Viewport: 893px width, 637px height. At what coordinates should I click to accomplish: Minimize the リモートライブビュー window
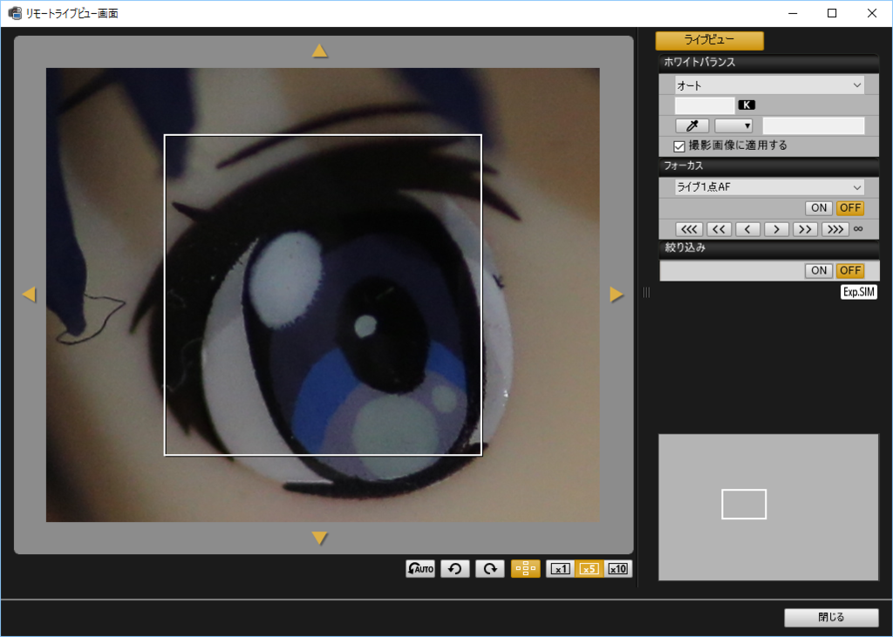tap(792, 13)
